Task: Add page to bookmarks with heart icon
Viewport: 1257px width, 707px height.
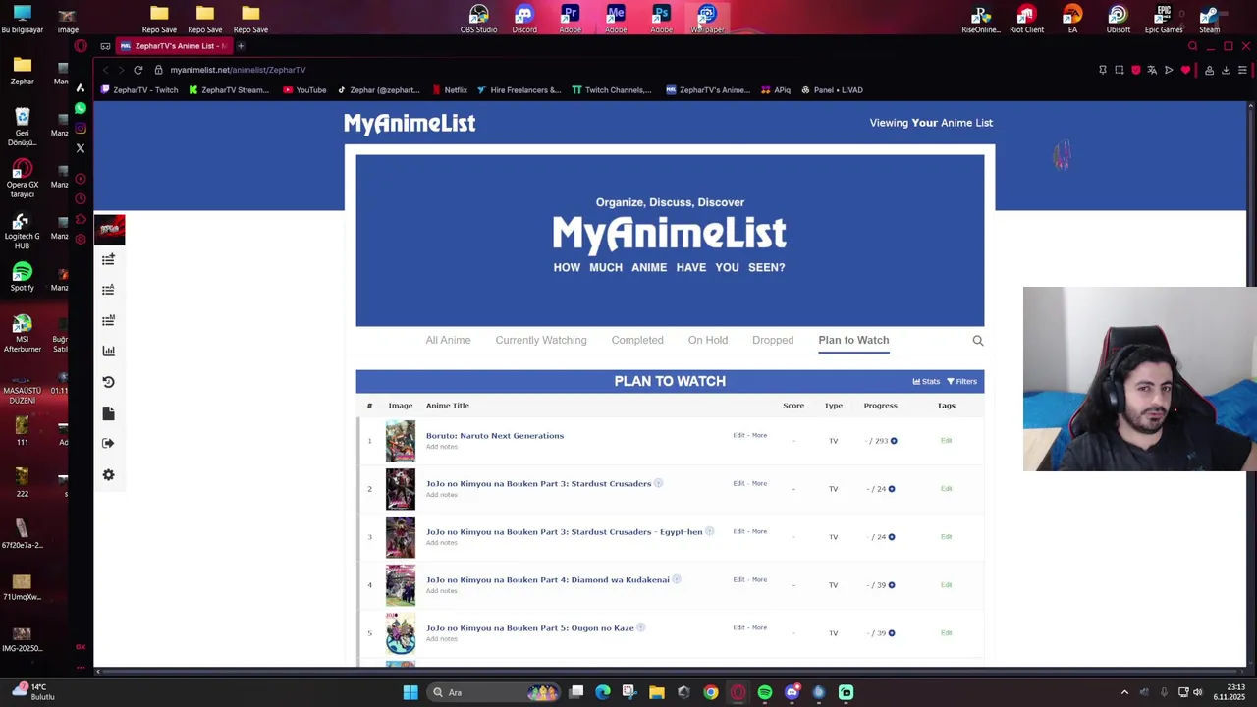Action: coord(1185,70)
